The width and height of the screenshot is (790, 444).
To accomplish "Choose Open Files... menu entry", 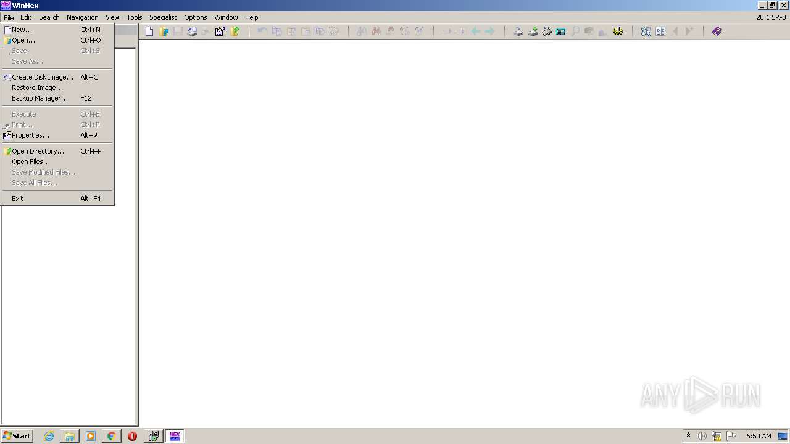I will 57,162.
